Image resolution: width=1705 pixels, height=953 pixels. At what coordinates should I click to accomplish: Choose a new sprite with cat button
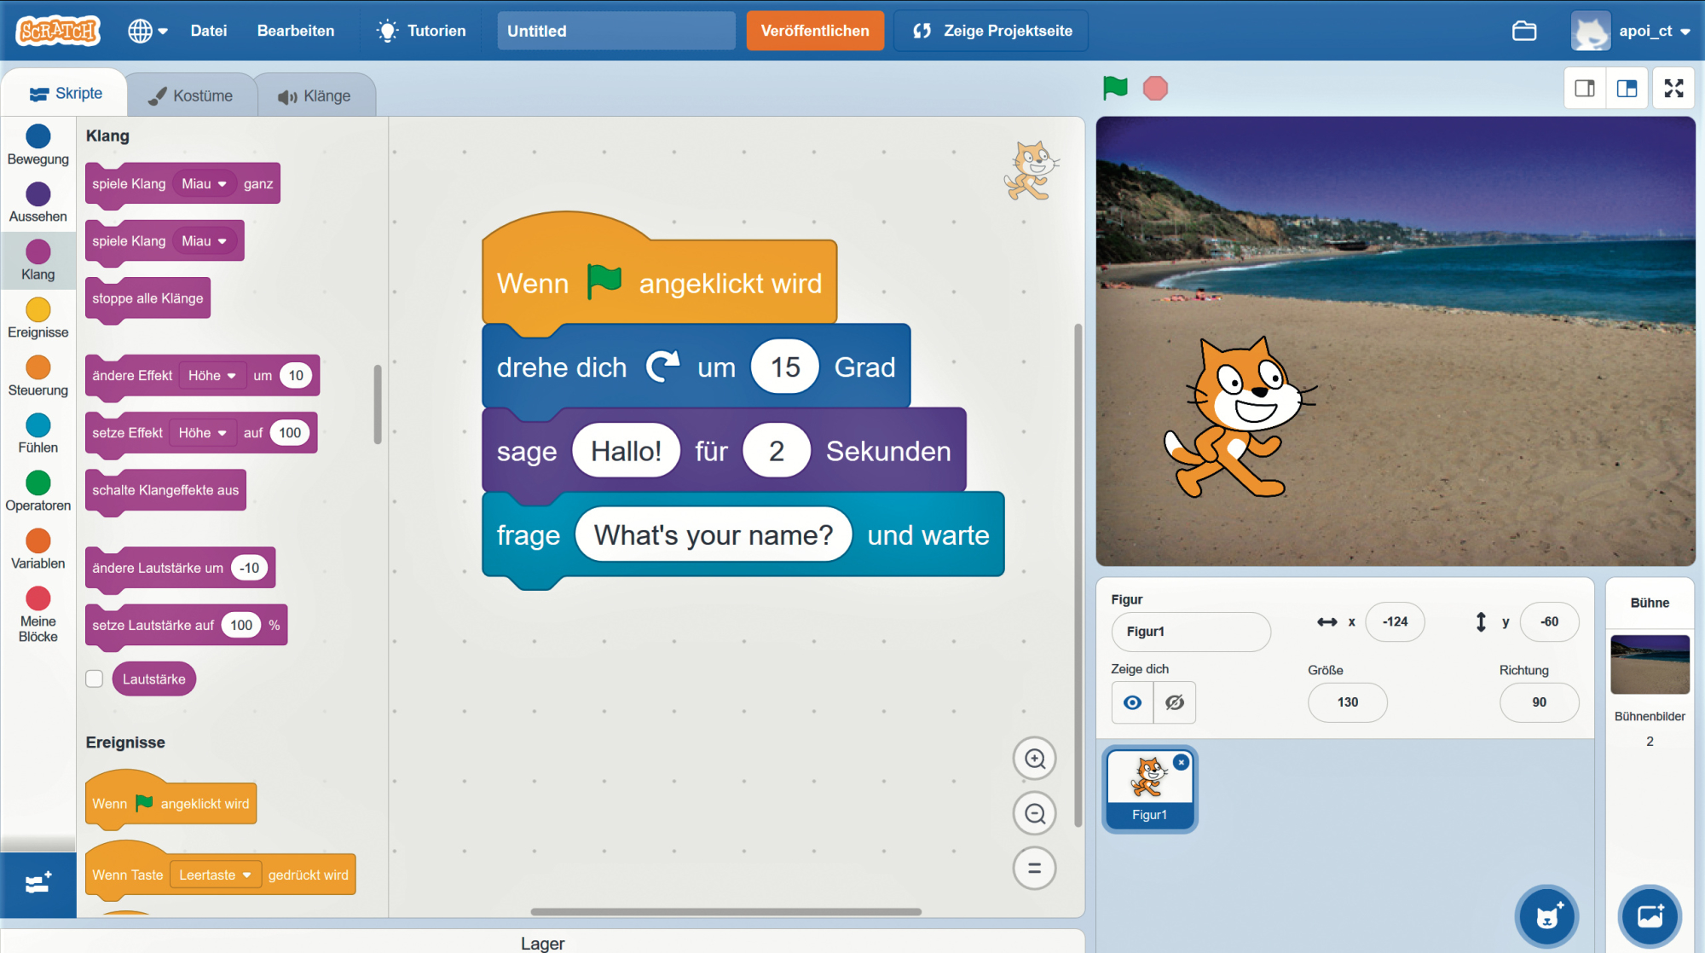tap(1547, 916)
